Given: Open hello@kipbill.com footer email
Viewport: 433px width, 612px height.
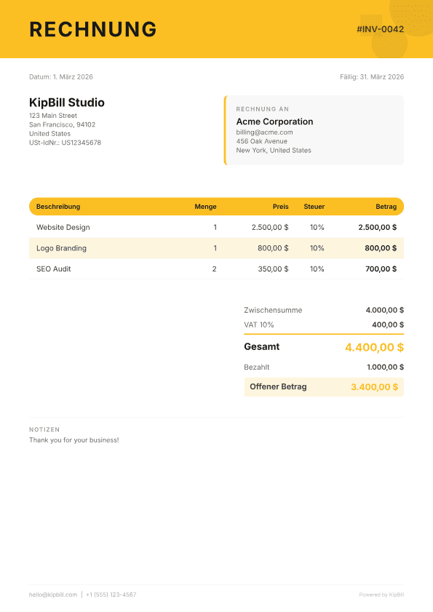Looking at the screenshot, I should tap(53, 595).
